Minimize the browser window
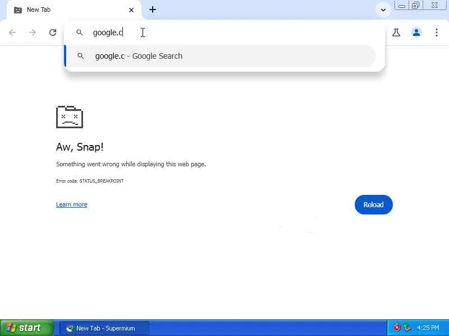Screen dimensions: 449x336 pos(402,6)
